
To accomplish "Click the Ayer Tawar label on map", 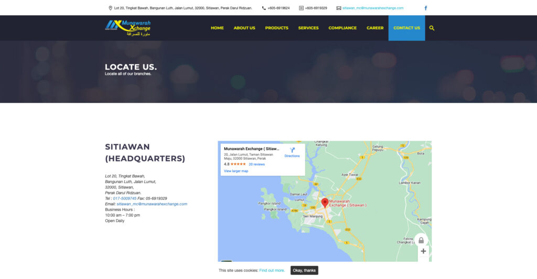I will pos(349,175).
